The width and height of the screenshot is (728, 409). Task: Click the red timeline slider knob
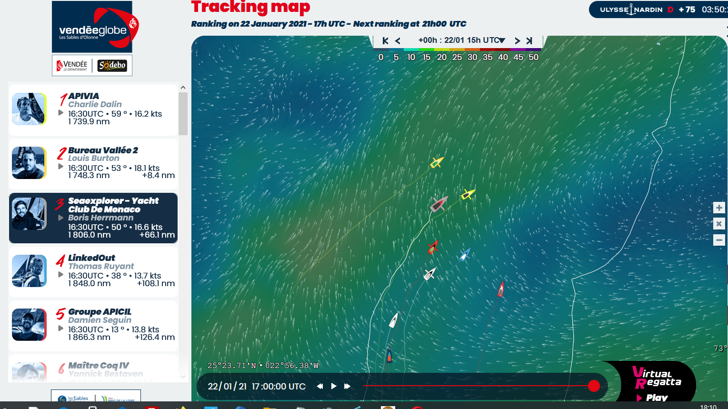tap(594, 386)
